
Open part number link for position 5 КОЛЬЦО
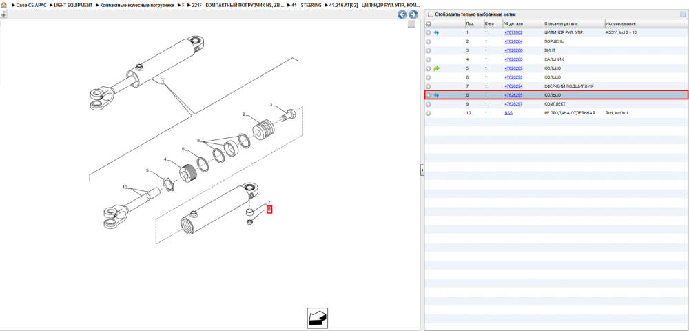tap(513, 68)
